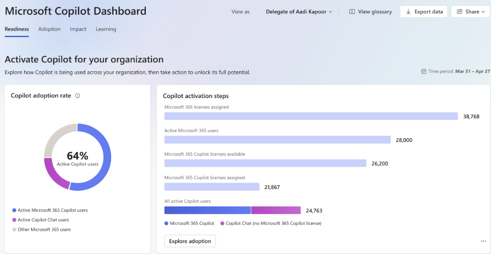Click the value 38,768
Screen dimensions: 491x254
point(471,116)
